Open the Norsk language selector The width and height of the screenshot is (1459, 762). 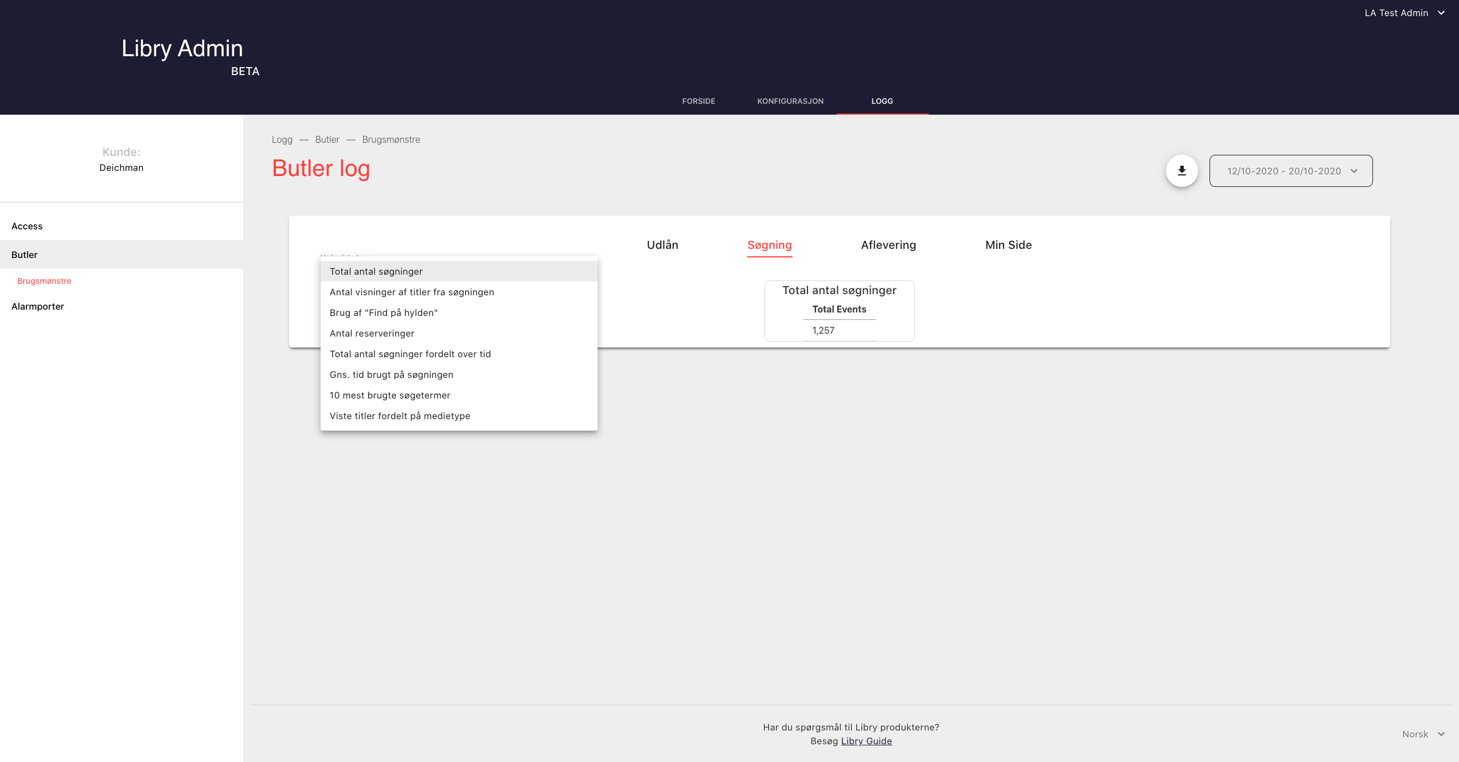click(1422, 734)
